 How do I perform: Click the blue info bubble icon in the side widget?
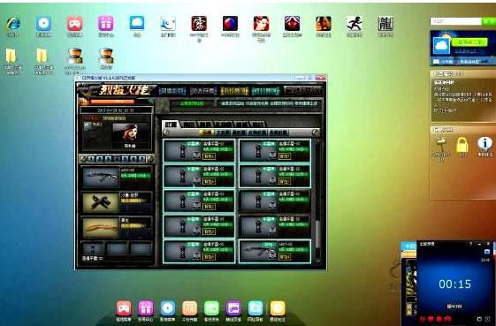pyautogui.click(x=485, y=144)
